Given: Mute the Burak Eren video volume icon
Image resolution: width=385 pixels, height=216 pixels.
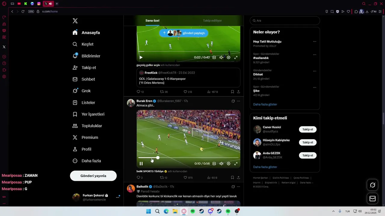Looking at the screenshot, I should coord(221,163).
